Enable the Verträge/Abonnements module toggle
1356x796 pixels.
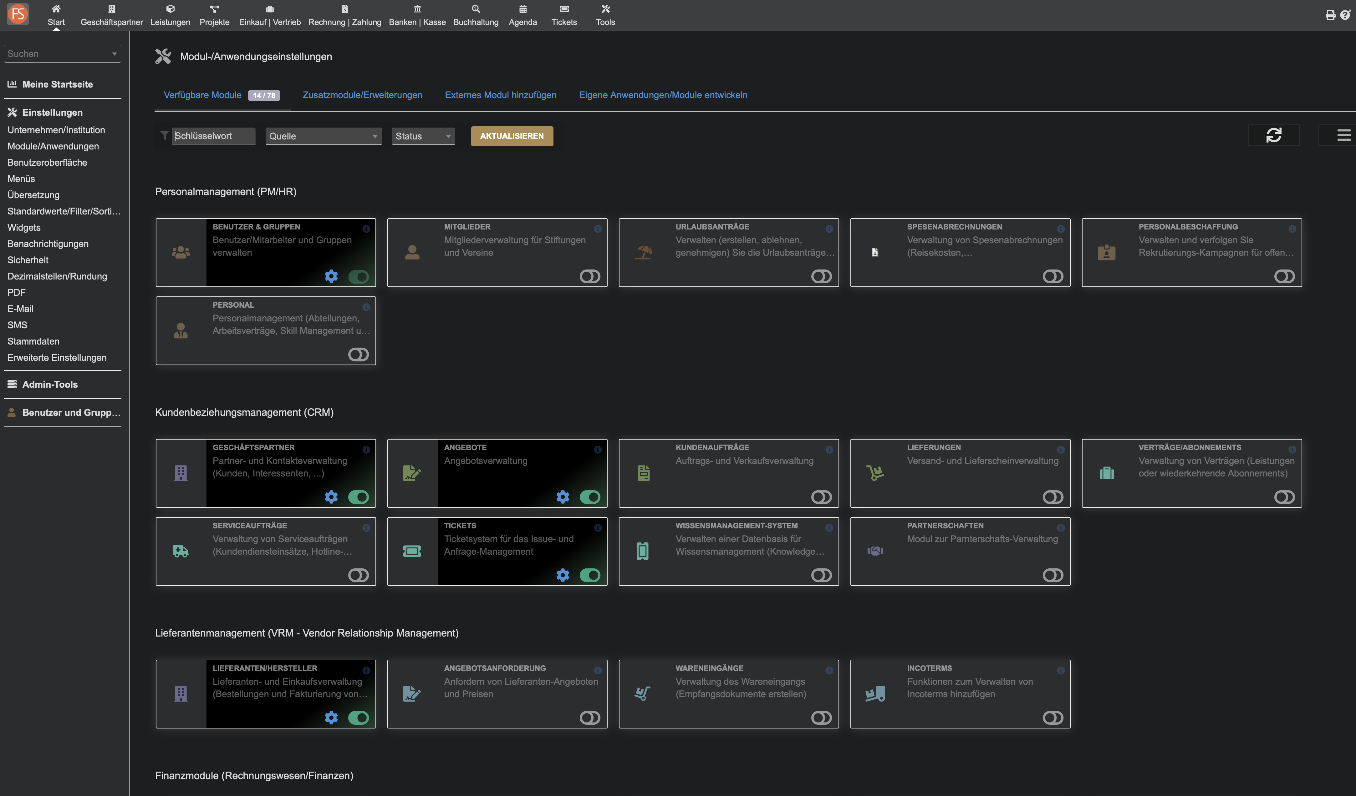(1284, 497)
